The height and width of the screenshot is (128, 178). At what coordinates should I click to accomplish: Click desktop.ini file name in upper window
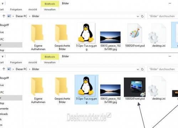(x=159, y=46)
